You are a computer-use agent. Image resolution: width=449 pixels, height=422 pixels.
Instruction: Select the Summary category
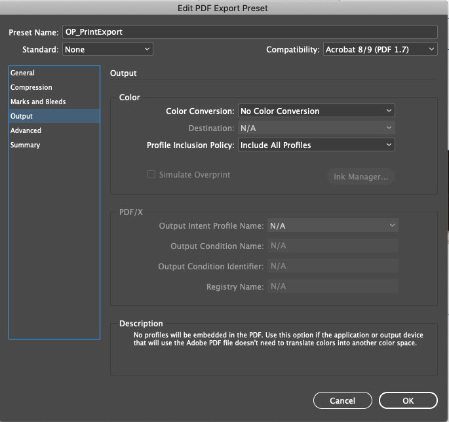54,145
